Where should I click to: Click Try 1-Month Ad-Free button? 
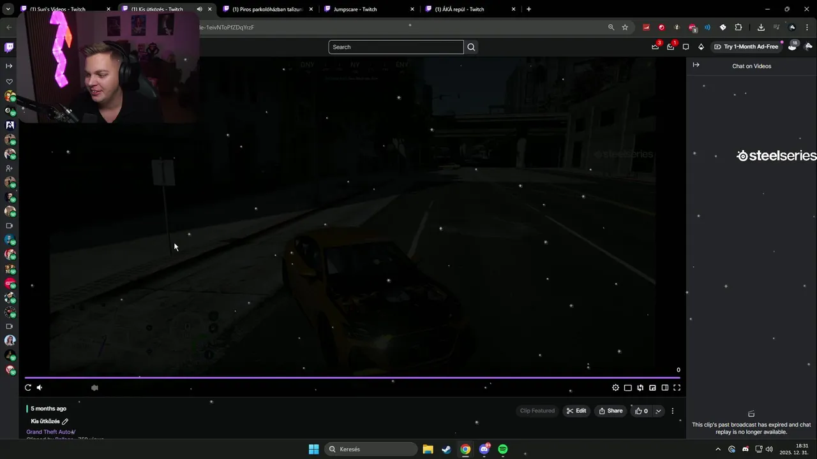(746, 47)
